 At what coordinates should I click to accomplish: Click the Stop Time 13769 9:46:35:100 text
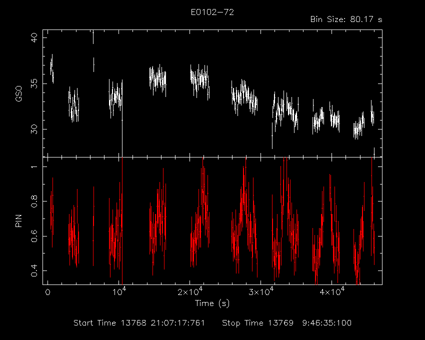point(286,323)
